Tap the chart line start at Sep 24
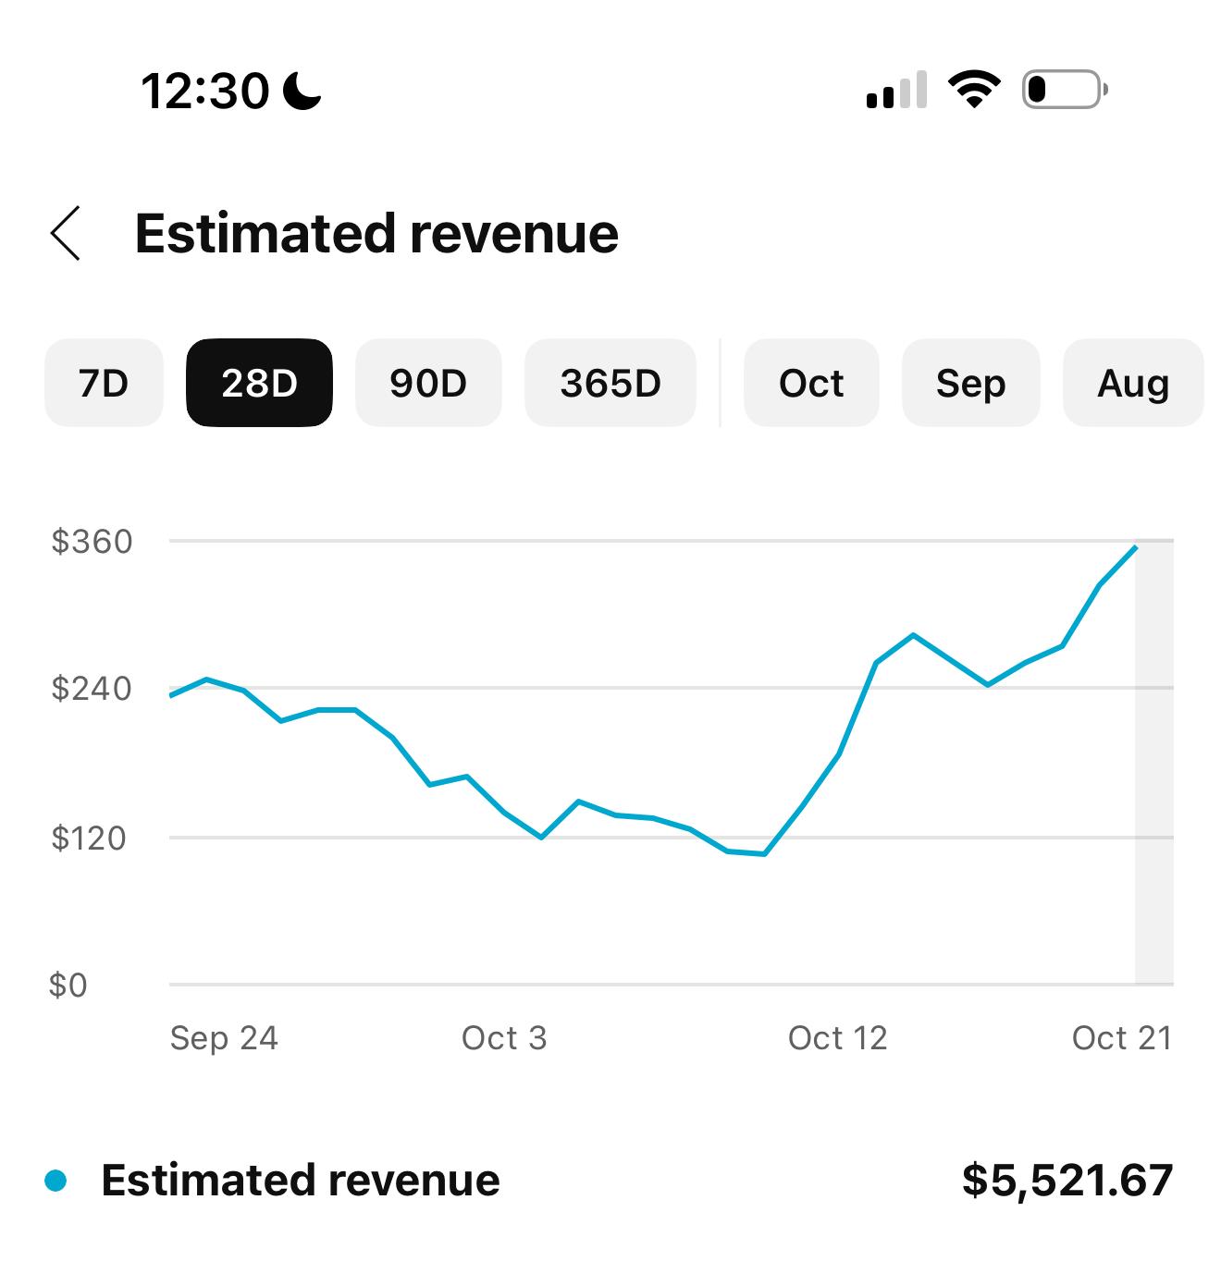 click(x=172, y=695)
